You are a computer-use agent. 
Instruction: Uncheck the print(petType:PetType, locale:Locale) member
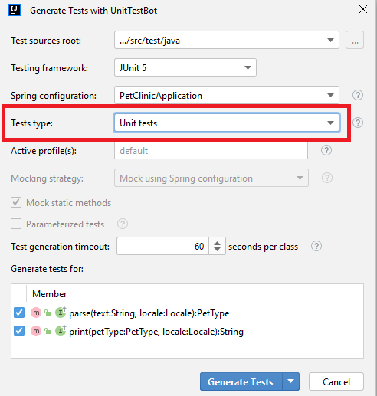tap(19, 331)
